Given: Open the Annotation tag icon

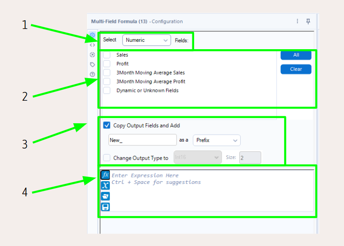Looking at the screenshot, I should point(92,64).
